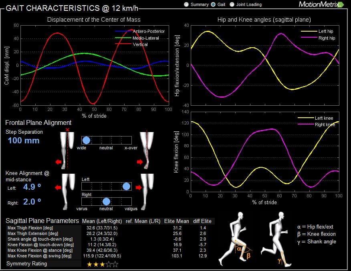Screen dimensions: 351x271
Task: Click the Right knee legend entry
Action: [x=316, y=124]
